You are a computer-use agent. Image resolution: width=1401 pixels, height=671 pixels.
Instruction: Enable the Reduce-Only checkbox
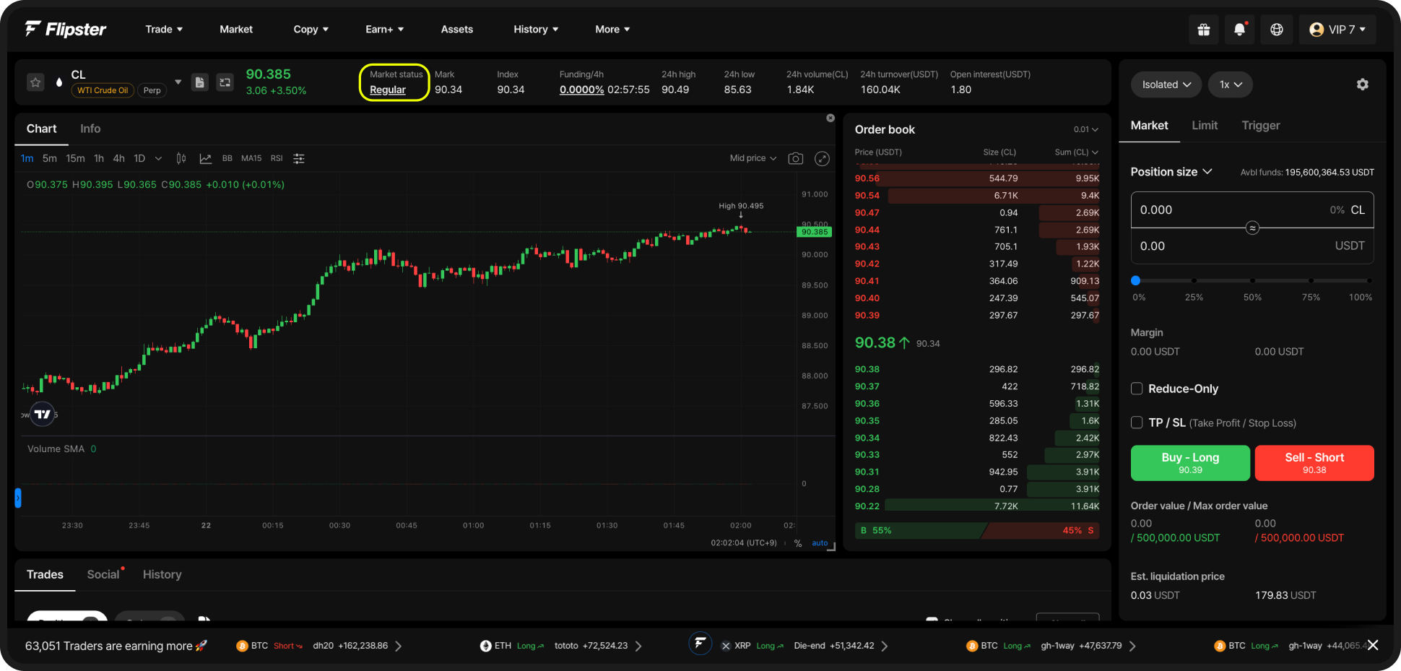click(1137, 389)
